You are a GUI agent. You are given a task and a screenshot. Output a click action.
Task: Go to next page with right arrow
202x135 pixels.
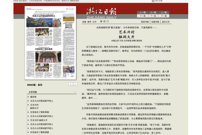point(75,84)
